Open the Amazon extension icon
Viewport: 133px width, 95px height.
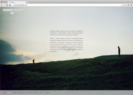(128, 5)
